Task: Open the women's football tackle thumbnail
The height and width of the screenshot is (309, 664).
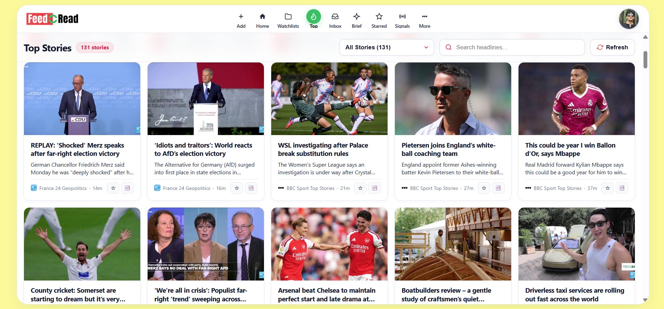Action: (329, 99)
